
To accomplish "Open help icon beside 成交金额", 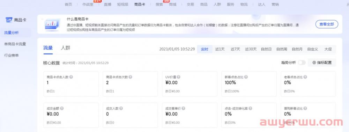I will point(62,108).
